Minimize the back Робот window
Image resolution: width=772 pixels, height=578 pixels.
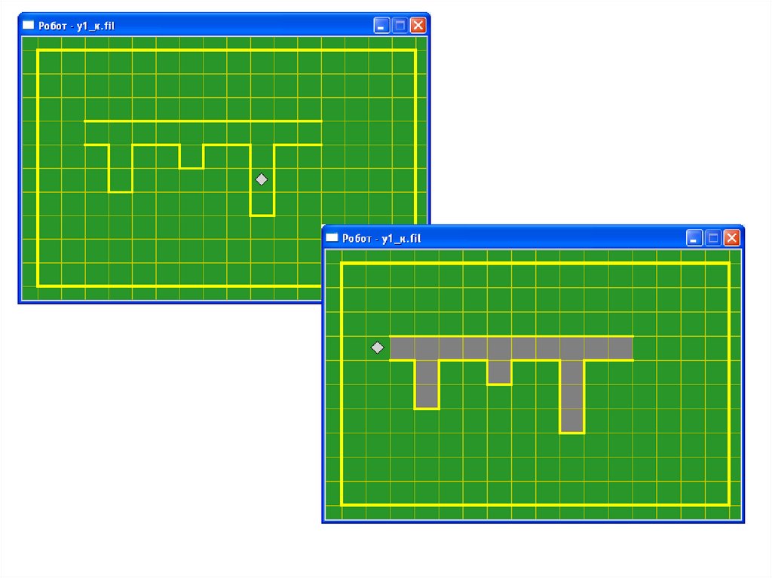pyautogui.click(x=381, y=25)
